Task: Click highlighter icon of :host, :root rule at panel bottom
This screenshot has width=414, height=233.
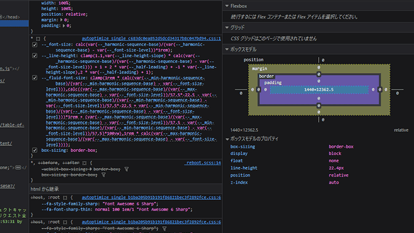Action: tap(65, 222)
